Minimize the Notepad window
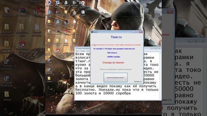Image resolution: width=207 pixels, height=116 pixels. point(152,49)
